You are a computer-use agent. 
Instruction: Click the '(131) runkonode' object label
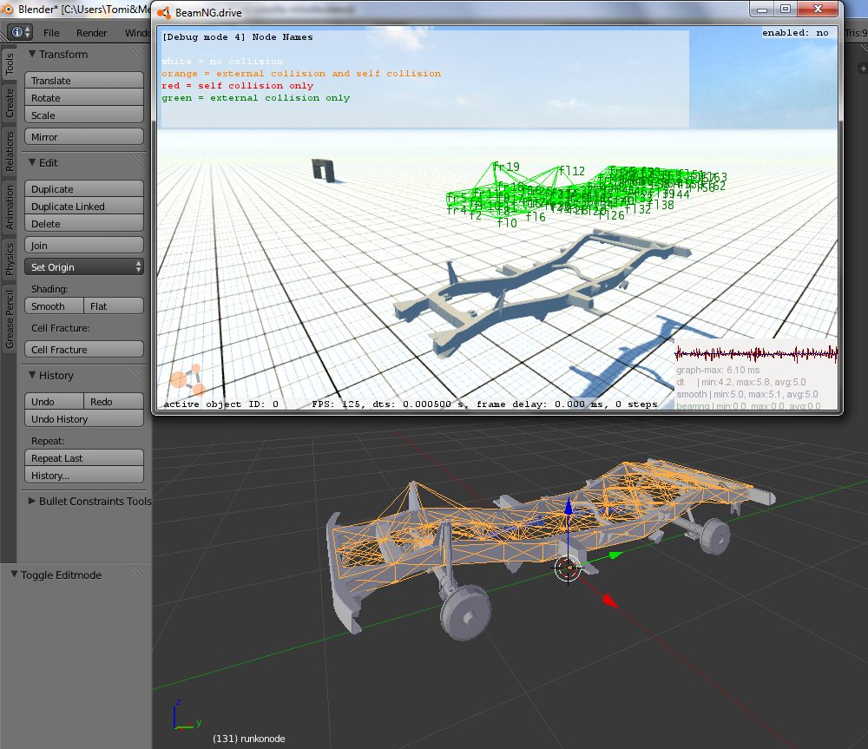249,739
